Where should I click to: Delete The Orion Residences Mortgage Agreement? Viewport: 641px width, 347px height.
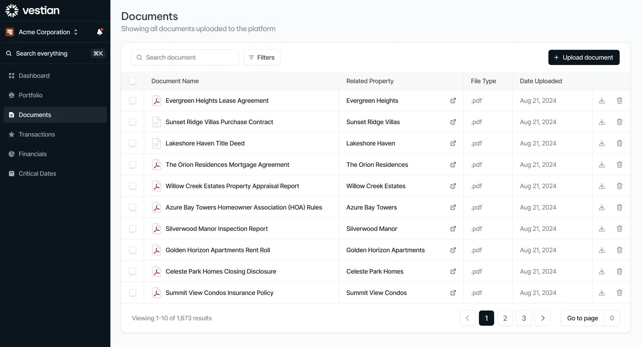620,165
